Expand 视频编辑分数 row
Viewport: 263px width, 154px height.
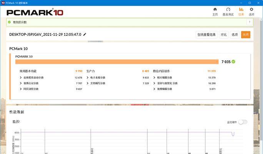(x=154, y=89)
